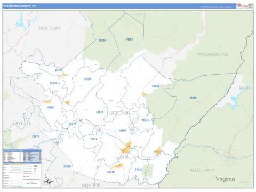Click ZIP code label 25984
256x192 pixels.
click(x=87, y=79)
